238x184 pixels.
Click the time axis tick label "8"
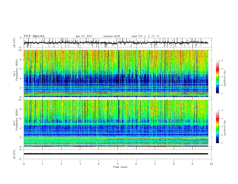pos(174,164)
